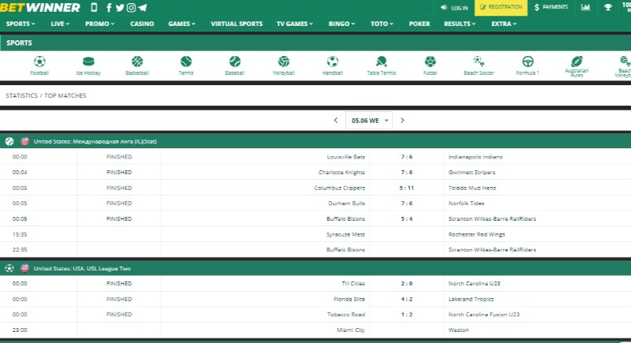This screenshot has width=631, height=343.
Task: Click the Tri Cities team name
Action: (x=353, y=284)
